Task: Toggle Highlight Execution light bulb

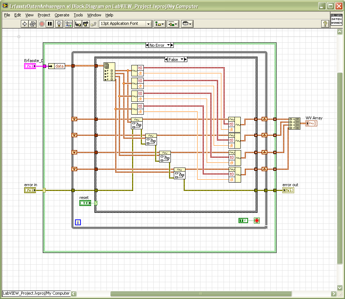Action: click(59, 24)
